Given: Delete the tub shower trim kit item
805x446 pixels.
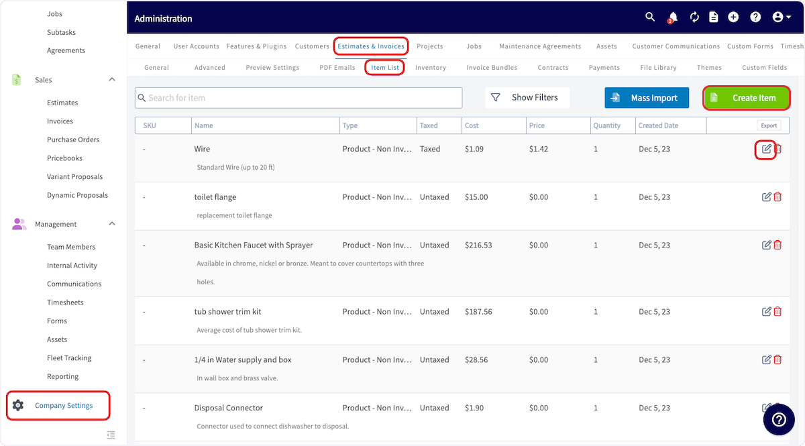Looking at the screenshot, I should tap(777, 312).
